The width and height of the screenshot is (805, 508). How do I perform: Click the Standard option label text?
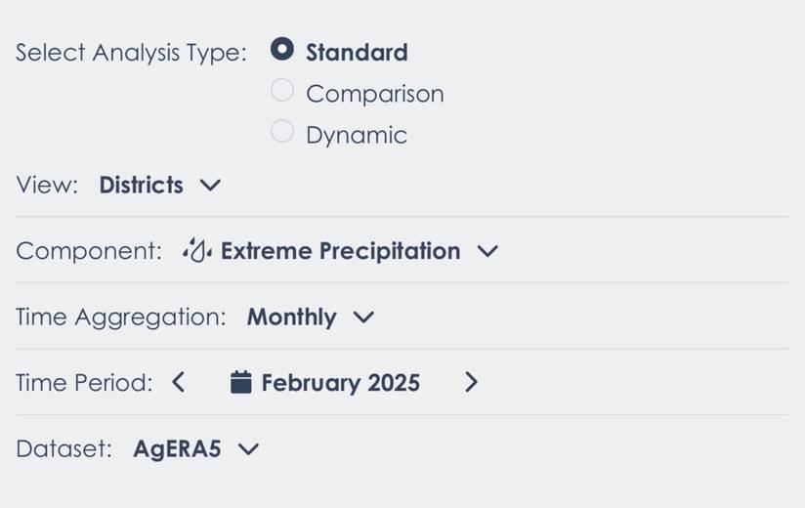coord(357,52)
